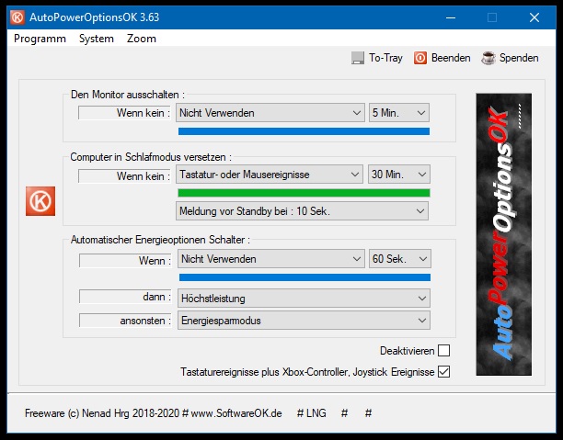
Task: Click the AutoPowerOptionsOK vertical banner
Action: 504,234
